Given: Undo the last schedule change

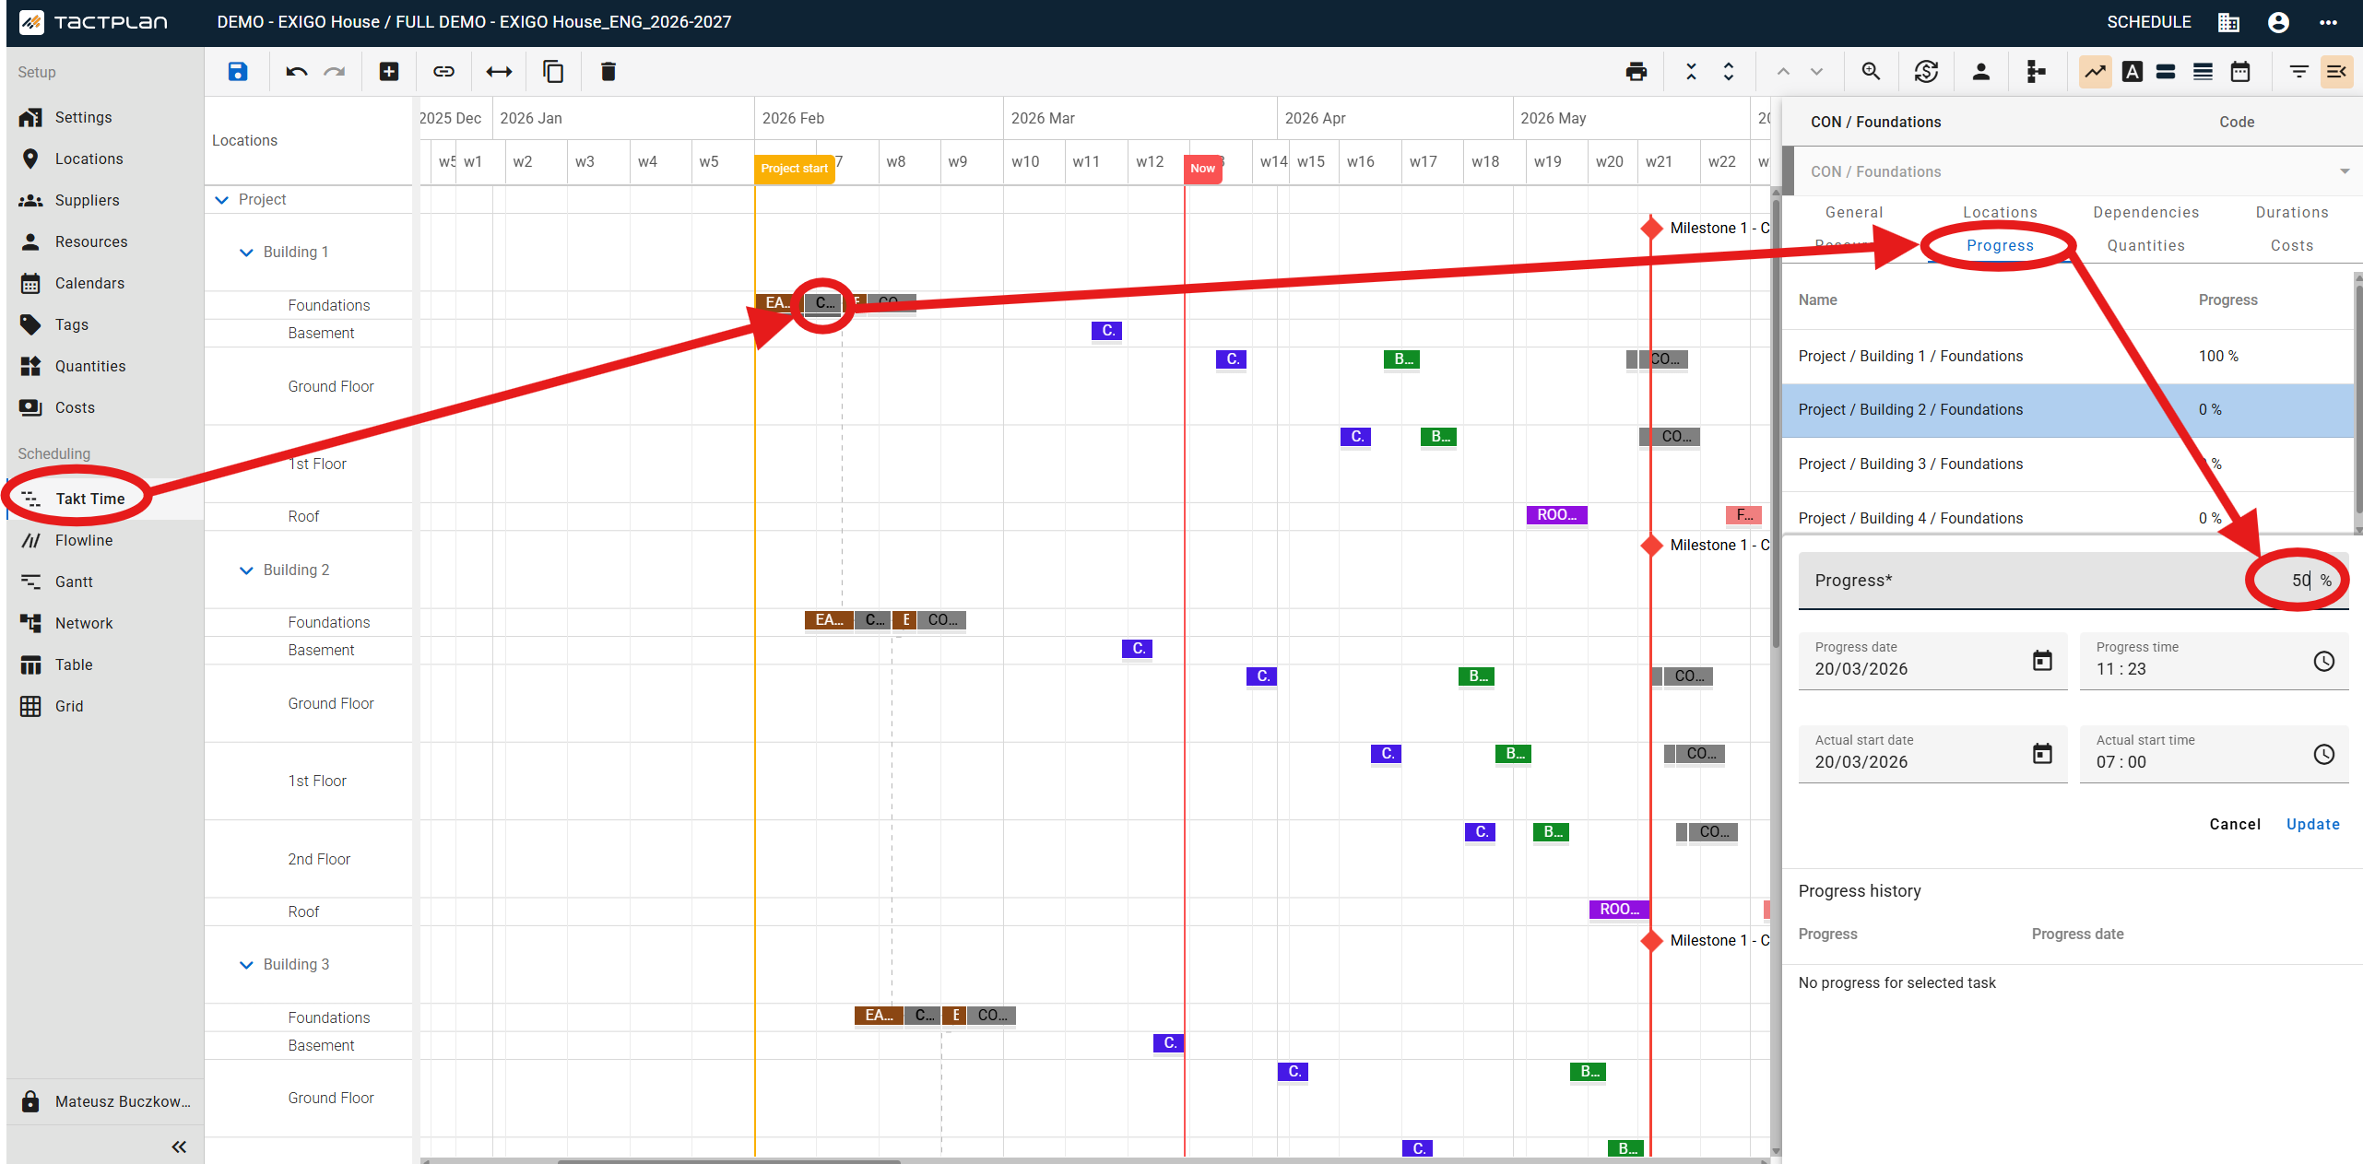Looking at the screenshot, I should (x=296, y=72).
